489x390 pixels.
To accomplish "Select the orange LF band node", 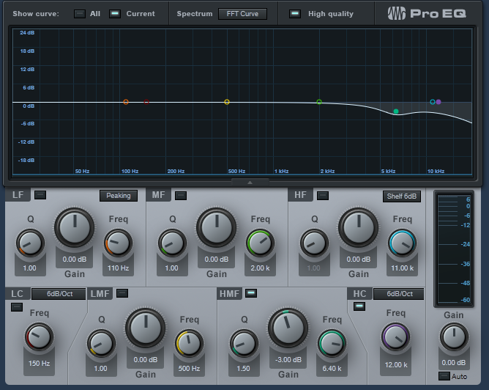I will coord(126,102).
